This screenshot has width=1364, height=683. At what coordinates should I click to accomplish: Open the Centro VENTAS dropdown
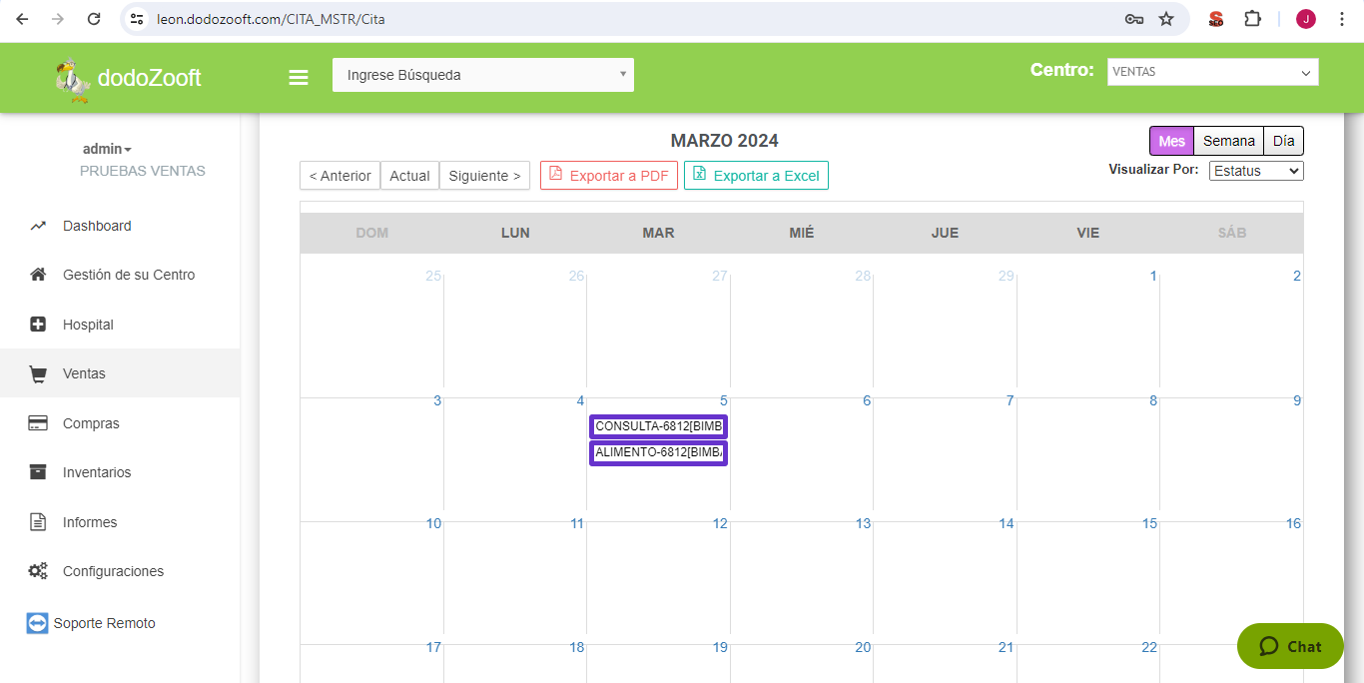click(1212, 72)
